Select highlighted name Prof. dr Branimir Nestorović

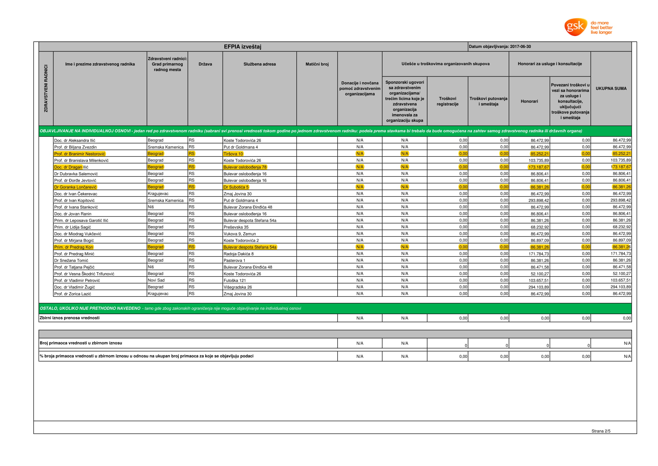(x=80, y=154)
